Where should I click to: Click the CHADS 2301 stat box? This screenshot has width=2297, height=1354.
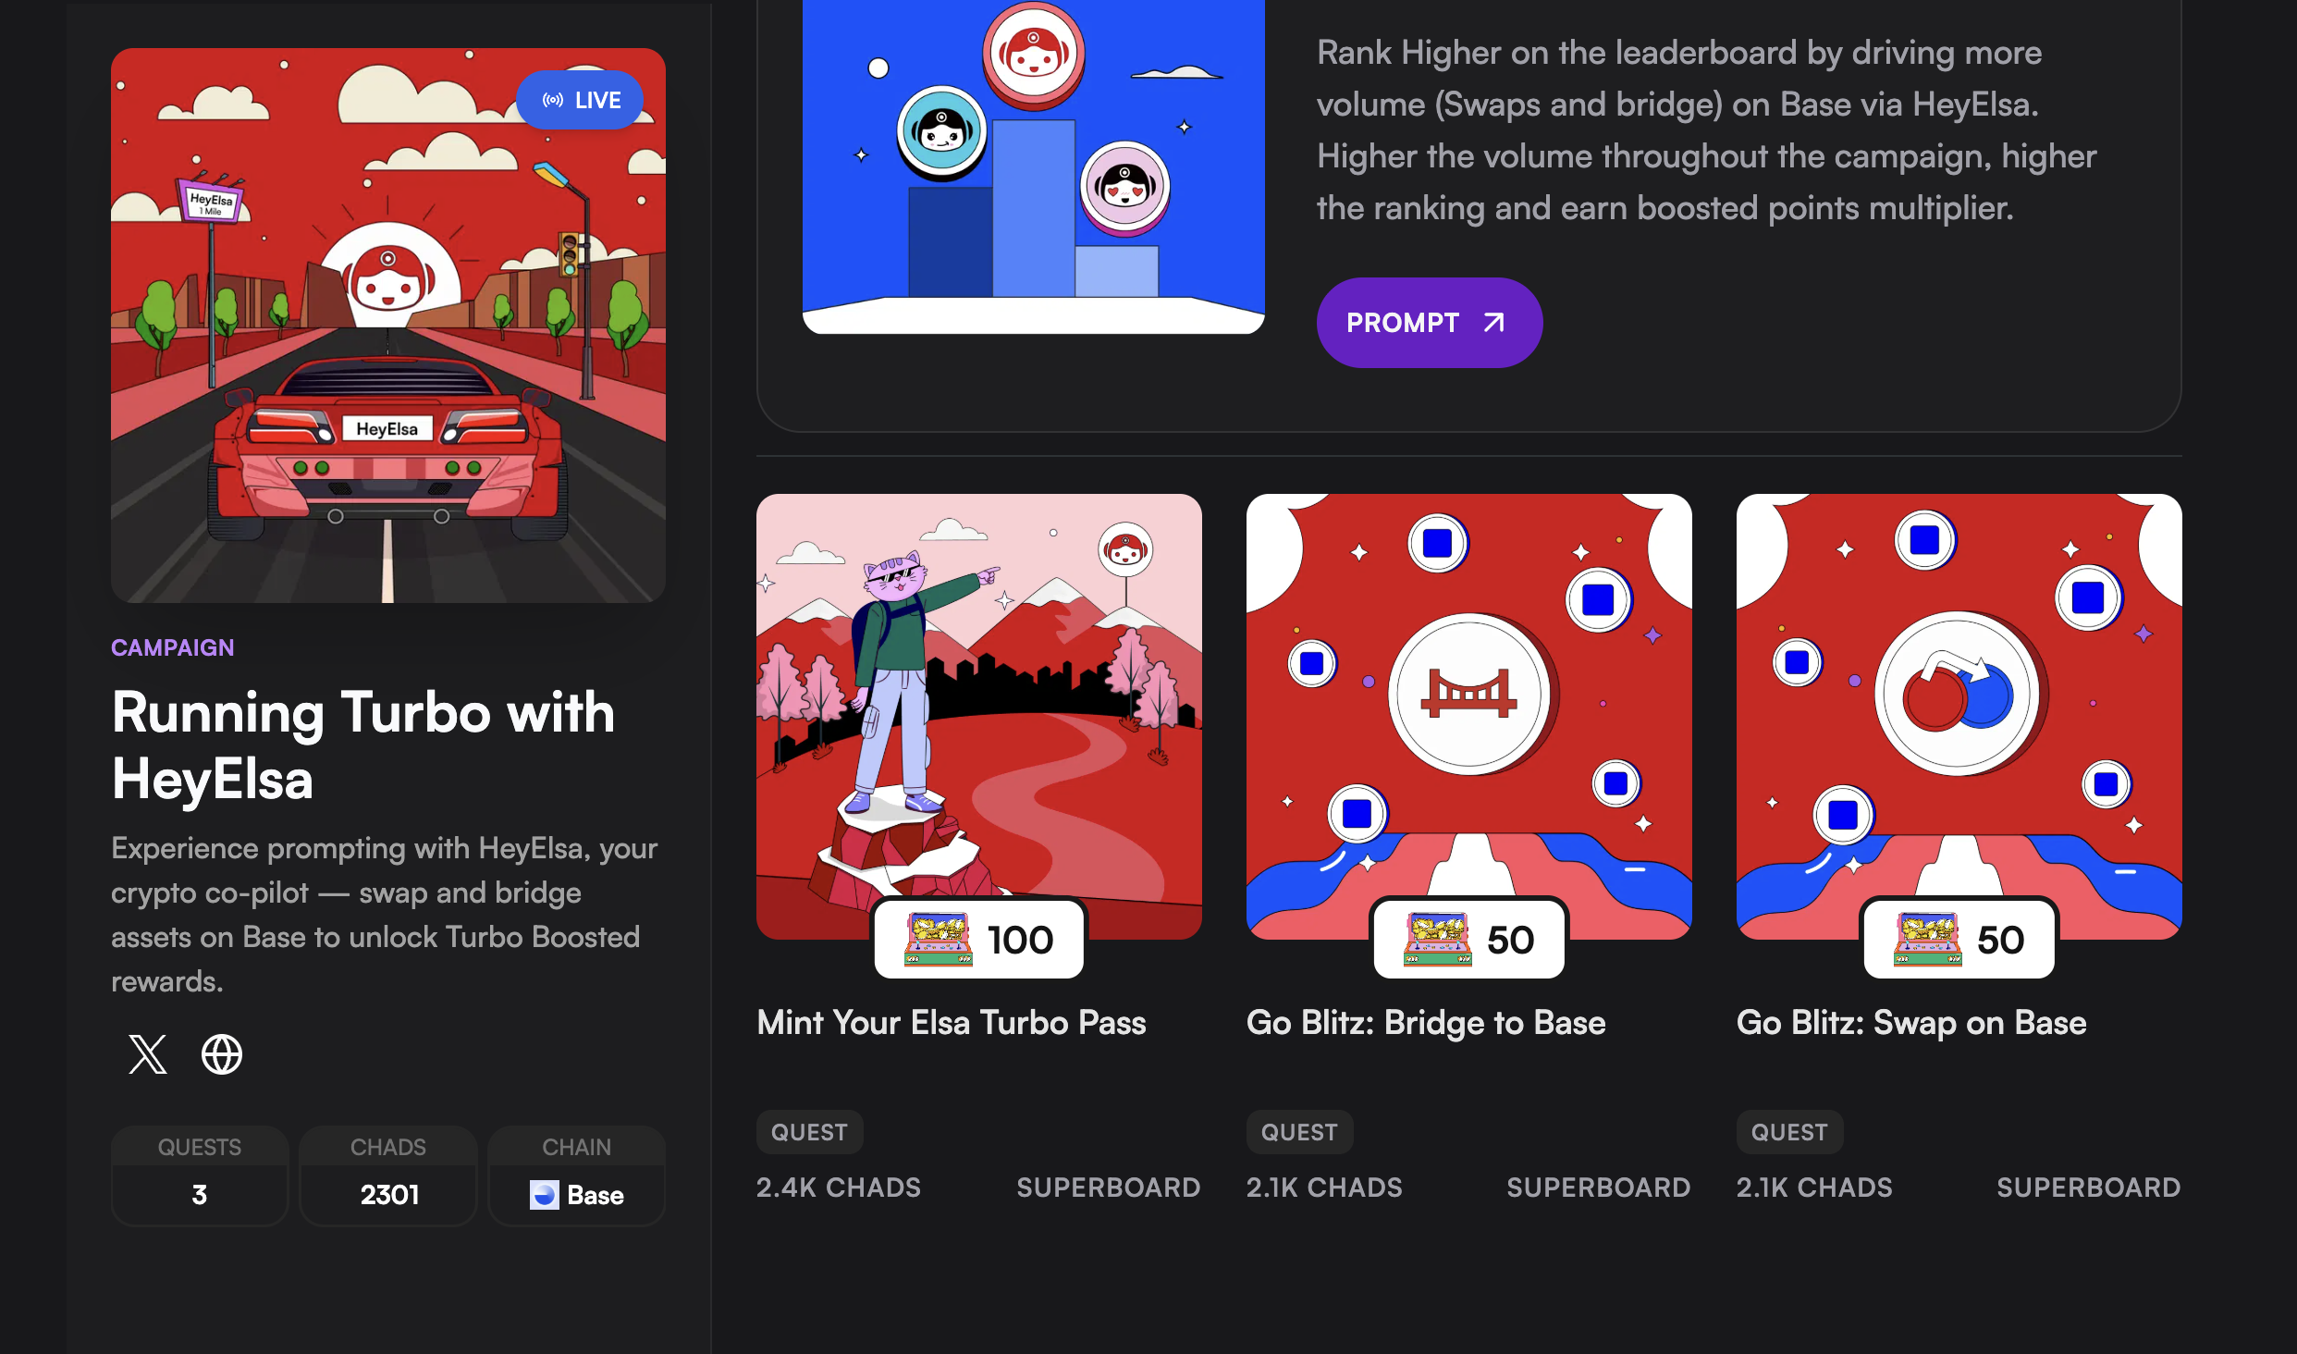point(388,1176)
